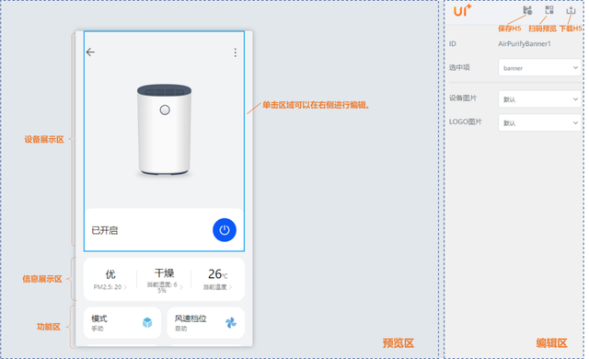Click the AirPurifyBanner1 ID field

click(x=525, y=44)
